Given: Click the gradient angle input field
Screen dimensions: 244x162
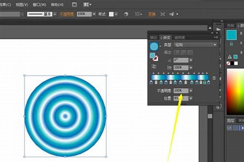Looking at the screenshot, I should pos(181,60).
